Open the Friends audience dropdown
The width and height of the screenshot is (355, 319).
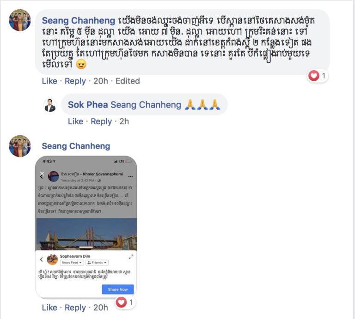click(97, 263)
